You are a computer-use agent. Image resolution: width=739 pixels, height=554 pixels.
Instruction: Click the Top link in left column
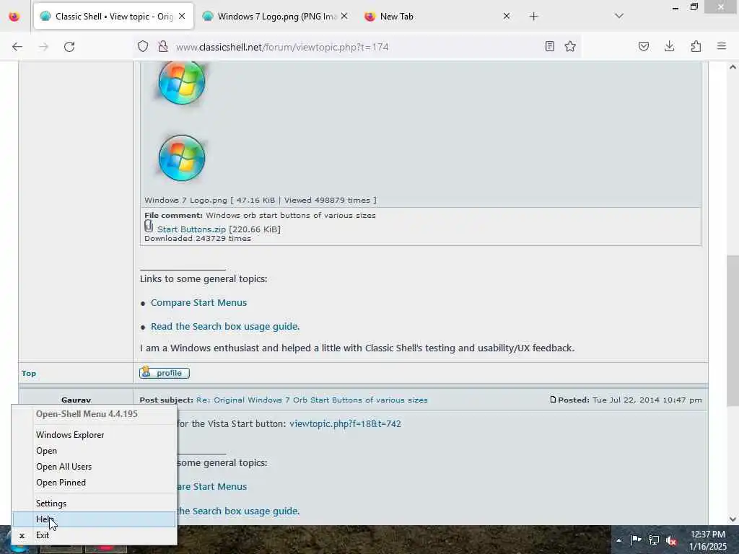tap(29, 373)
